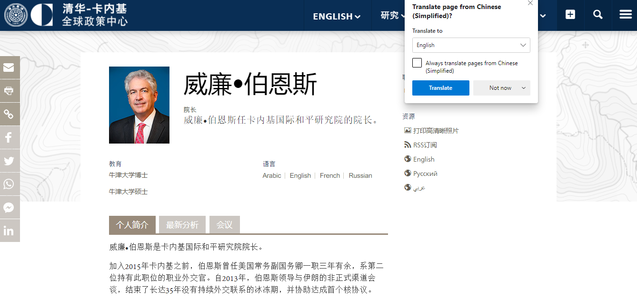Open English version link in resources
Image resolution: width=637 pixels, height=299 pixels.
(x=424, y=159)
